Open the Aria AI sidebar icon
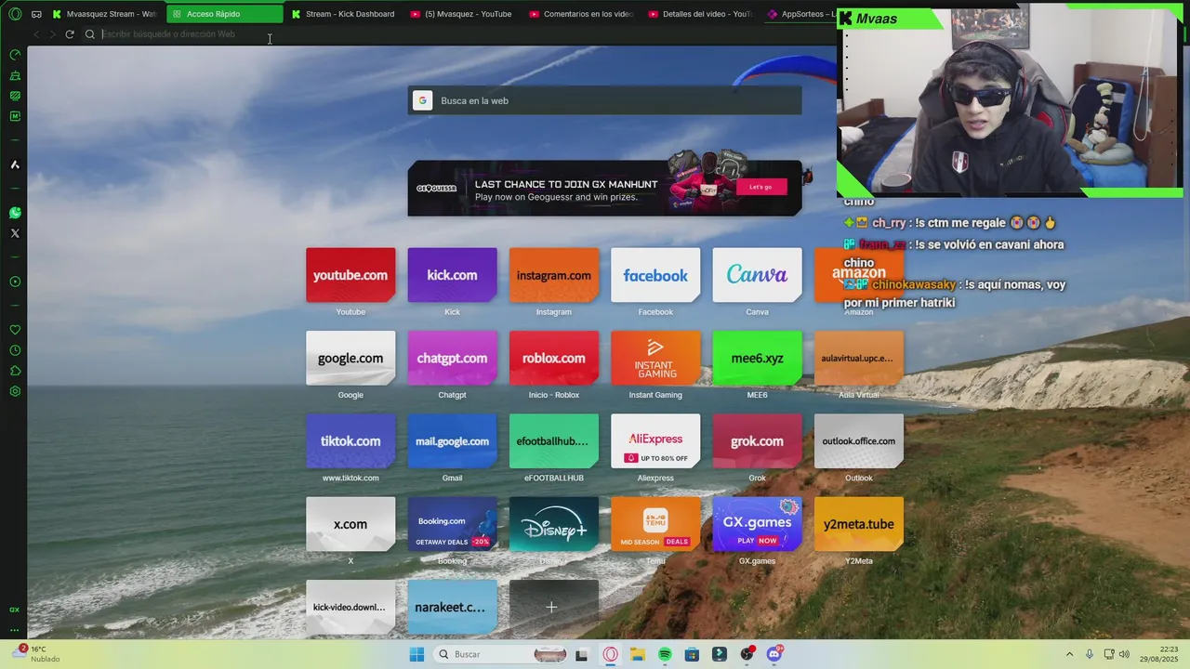The image size is (1190, 669). (x=15, y=164)
